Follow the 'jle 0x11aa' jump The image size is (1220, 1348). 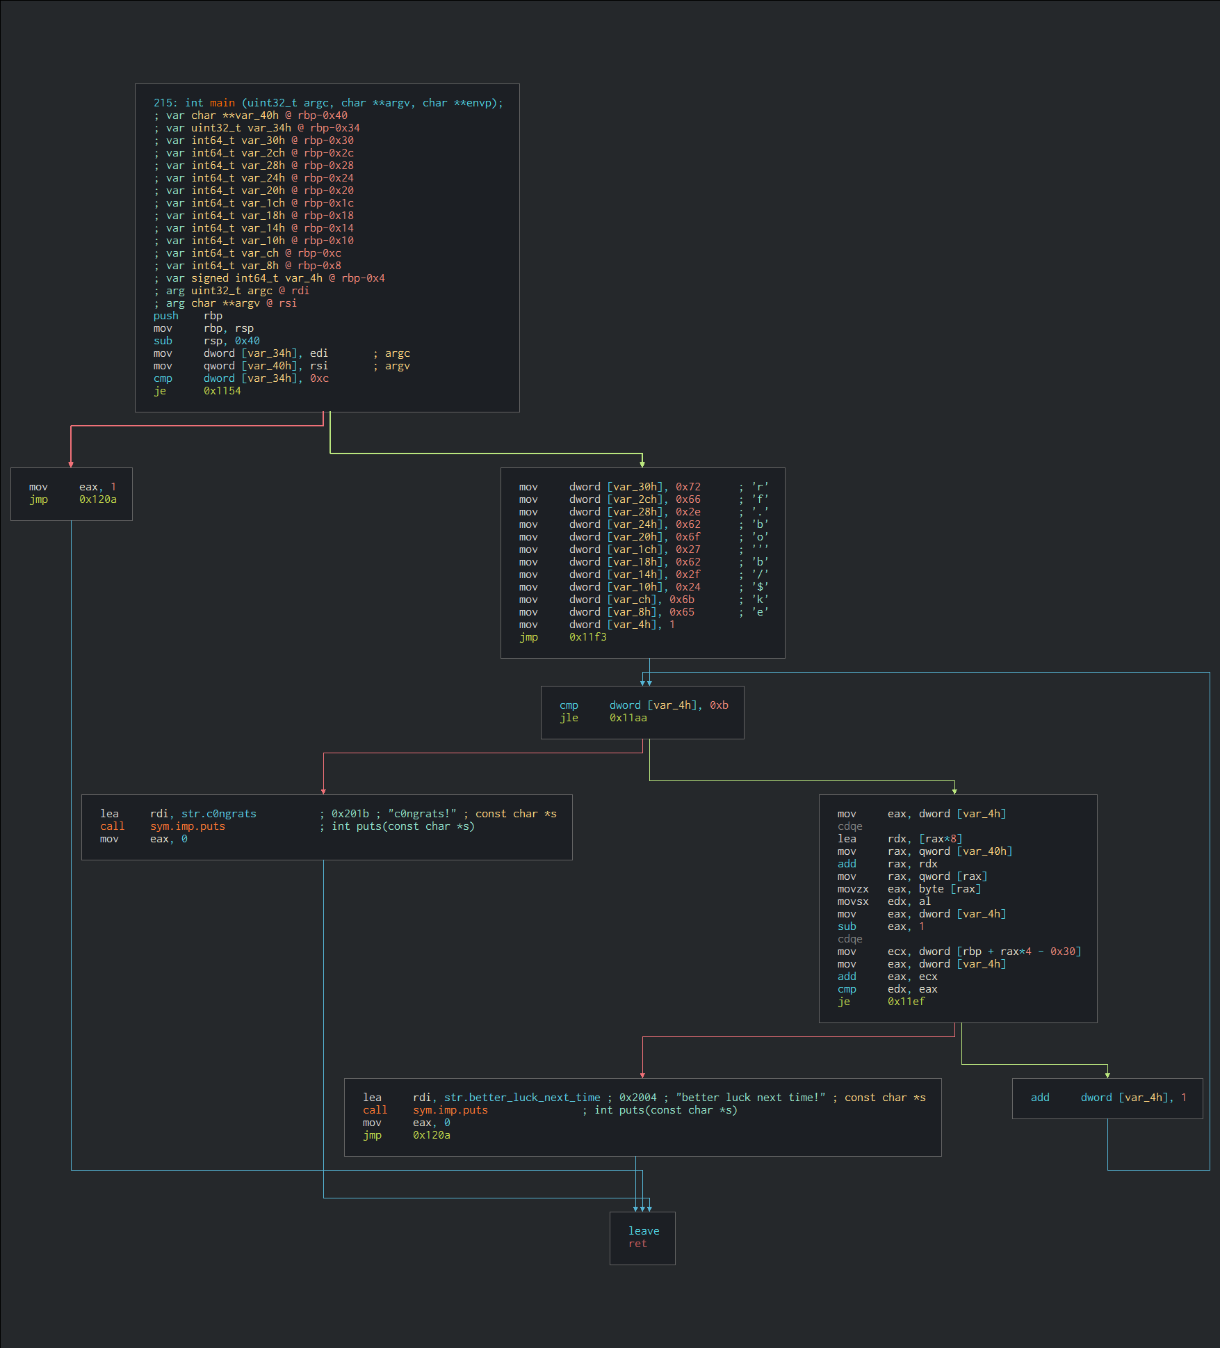tap(603, 718)
